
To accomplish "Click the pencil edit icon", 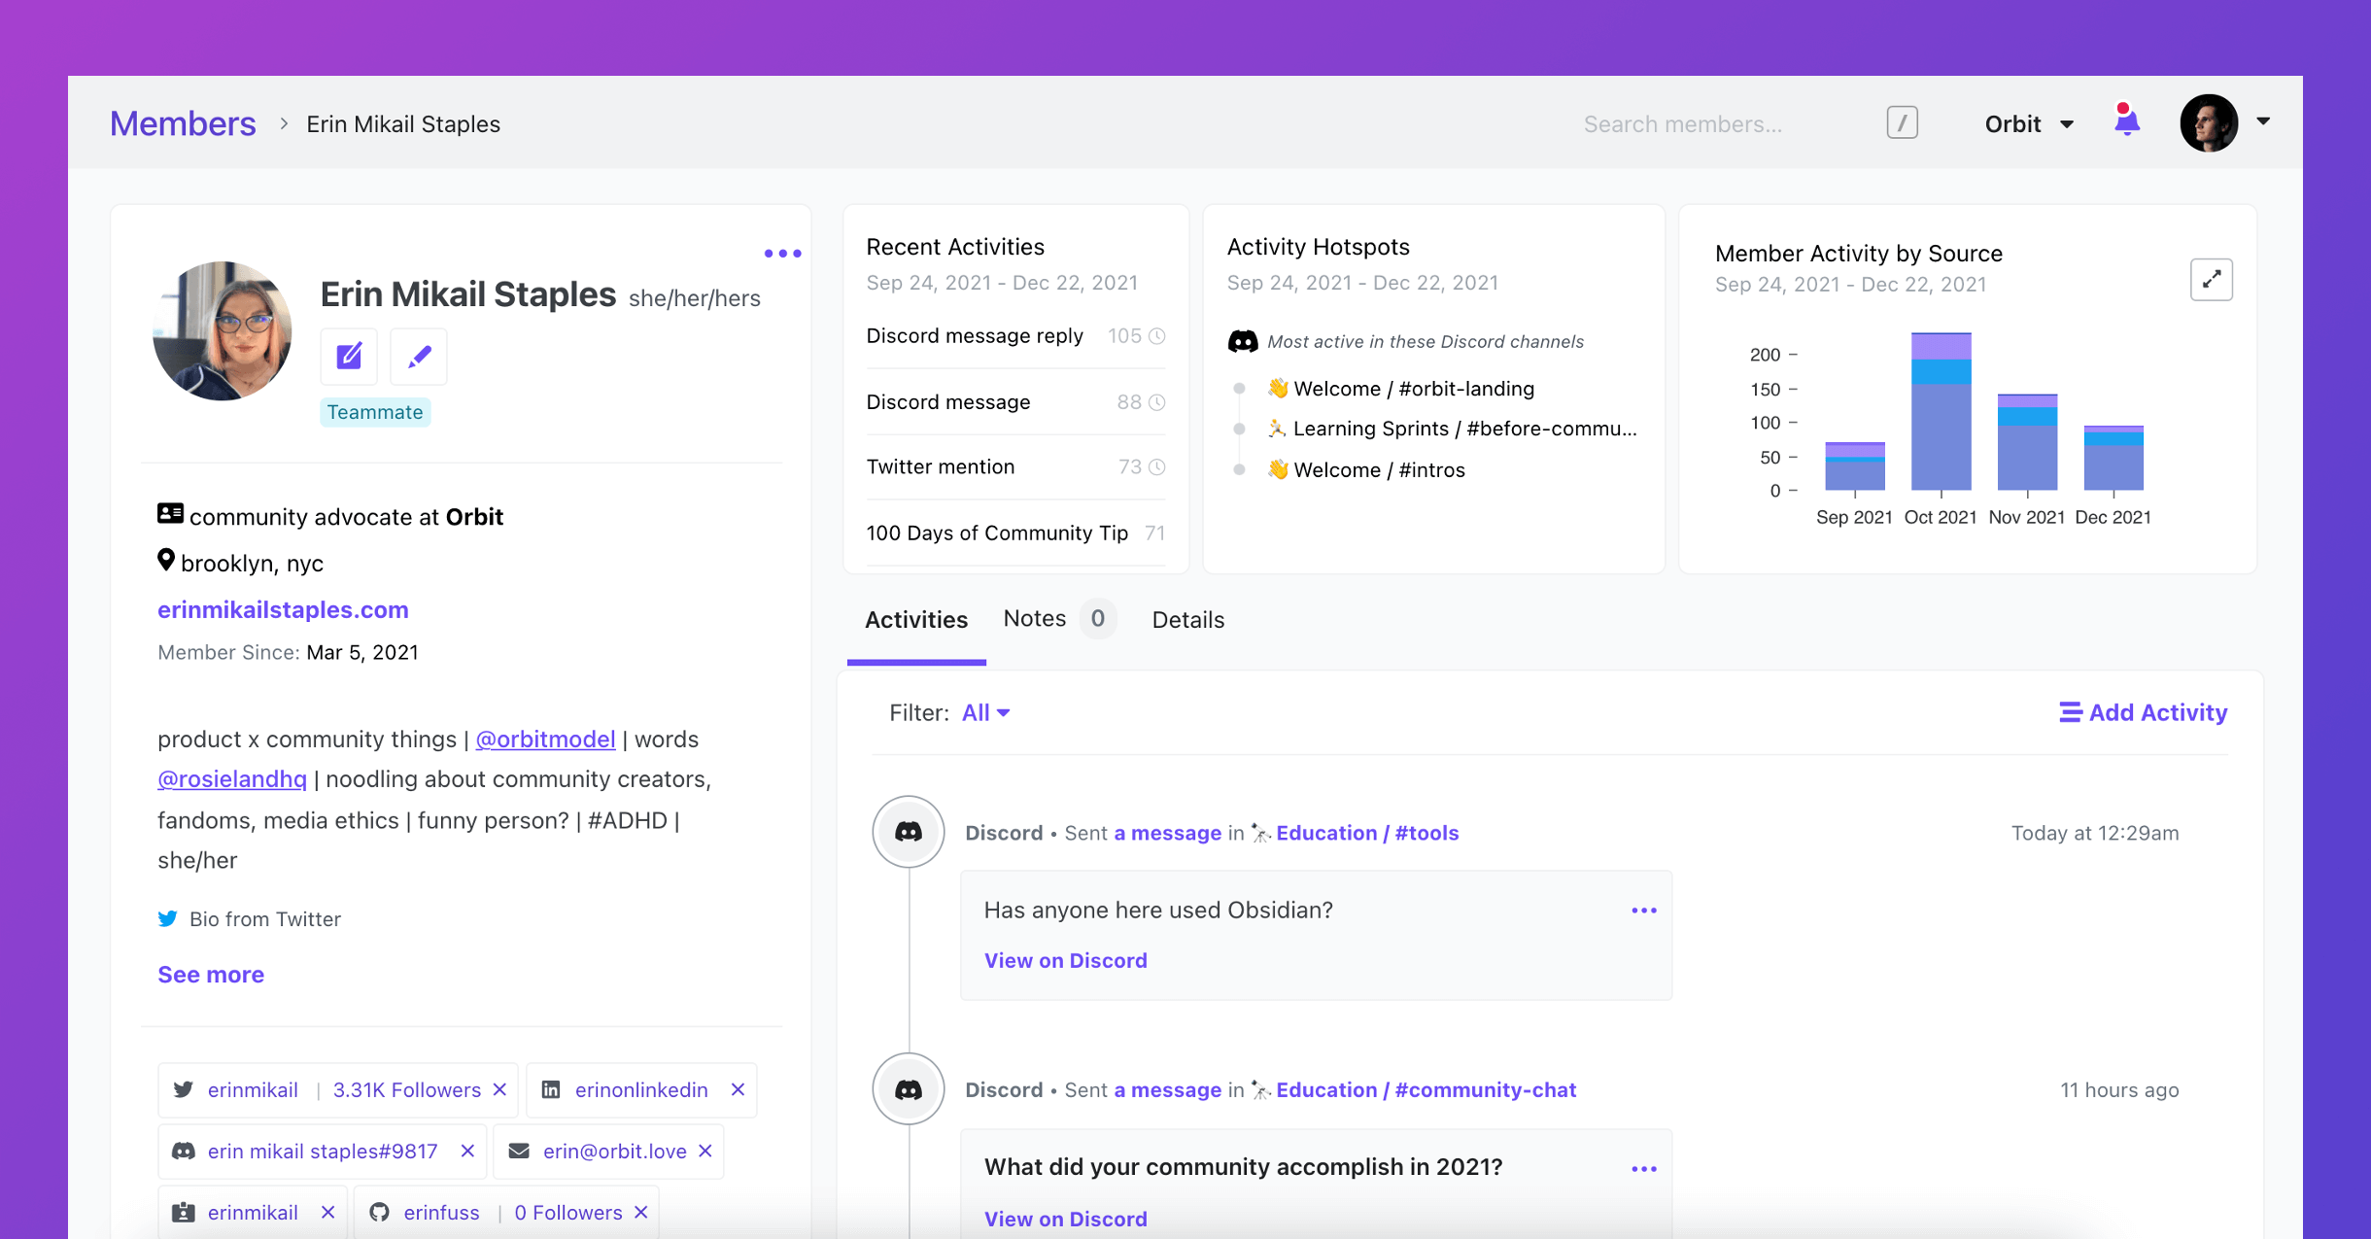I will pos(419,357).
